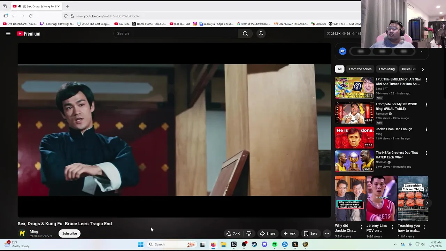Screen dimensions: 446x251
Task: Select the Bruce Lee chip
Action: coord(408,69)
